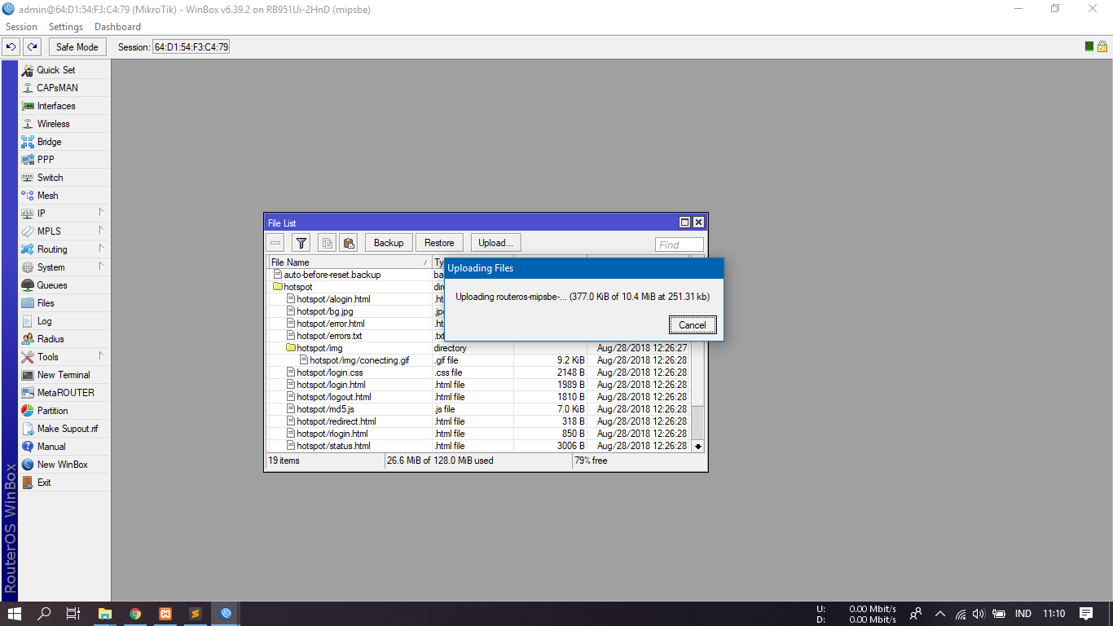Screen dimensions: 1113x626
Task: Expand the Routing submenu
Action: [x=64, y=249]
